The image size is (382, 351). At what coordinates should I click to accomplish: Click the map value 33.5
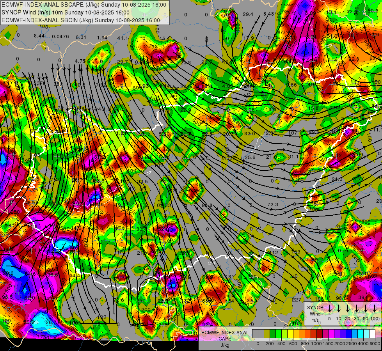point(142,182)
